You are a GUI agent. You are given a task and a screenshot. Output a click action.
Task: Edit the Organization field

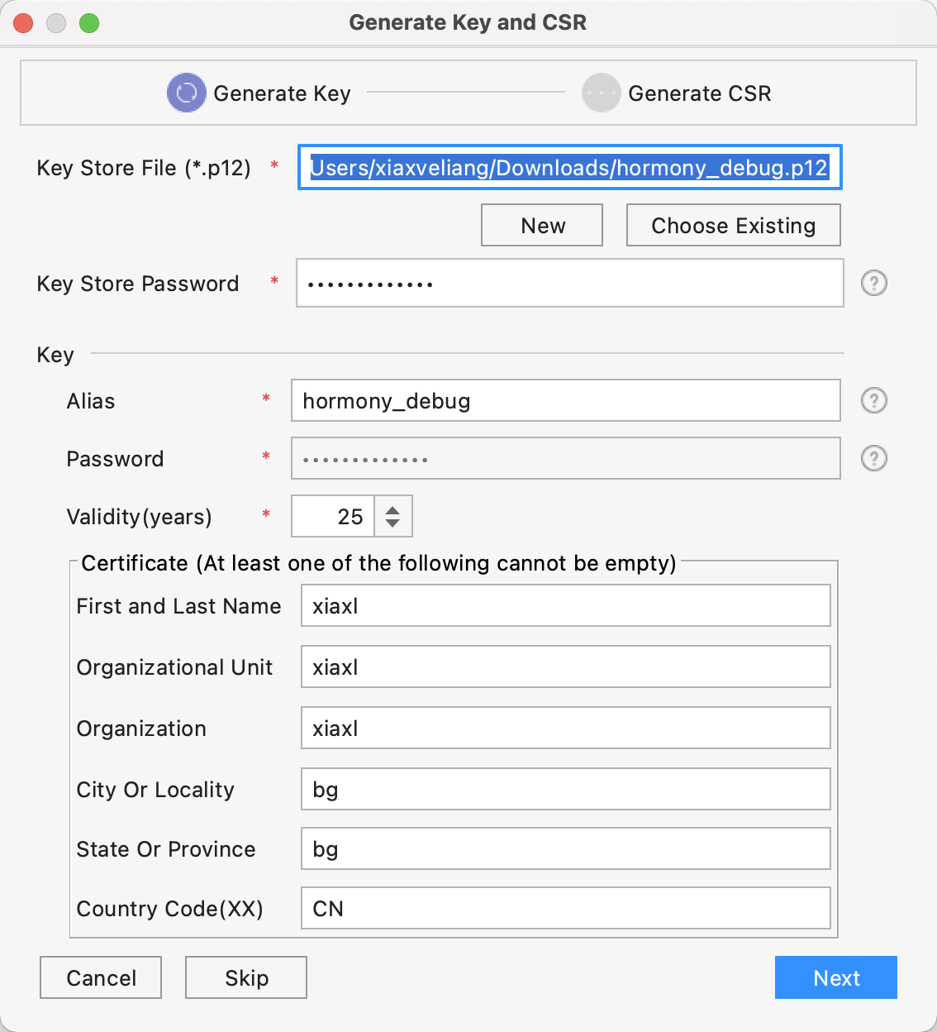pos(566,728)
